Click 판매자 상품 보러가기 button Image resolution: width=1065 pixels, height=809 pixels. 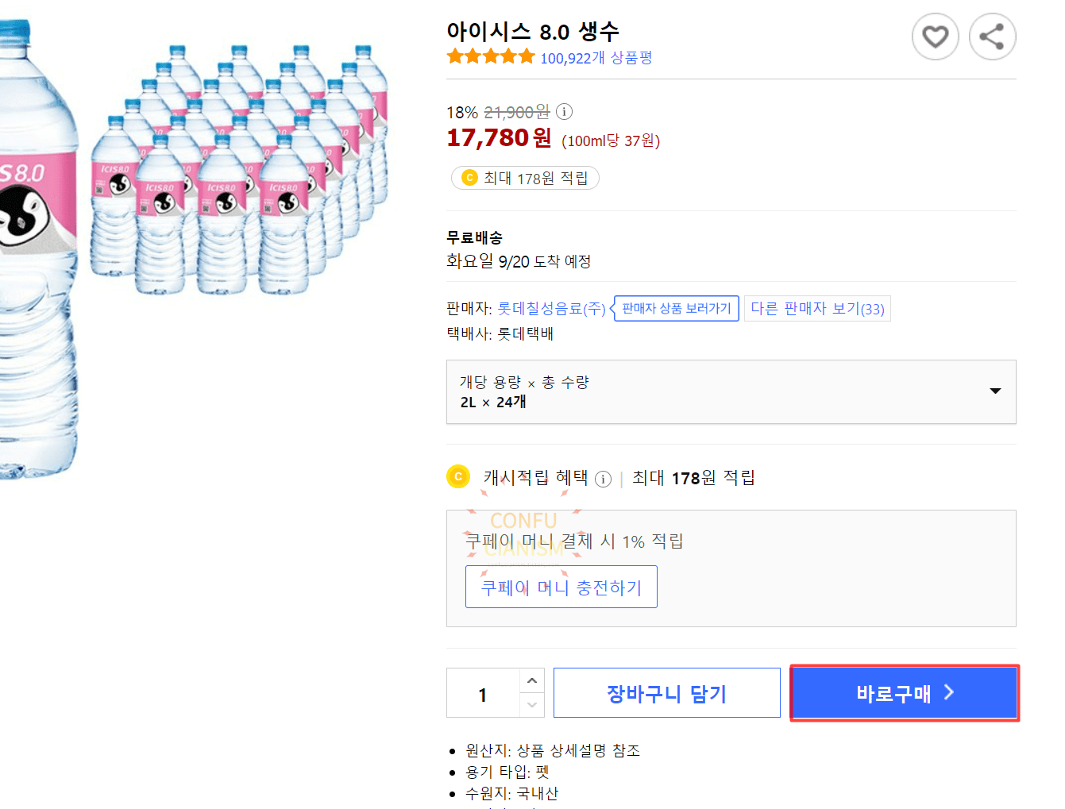click(x=676, y=309)
